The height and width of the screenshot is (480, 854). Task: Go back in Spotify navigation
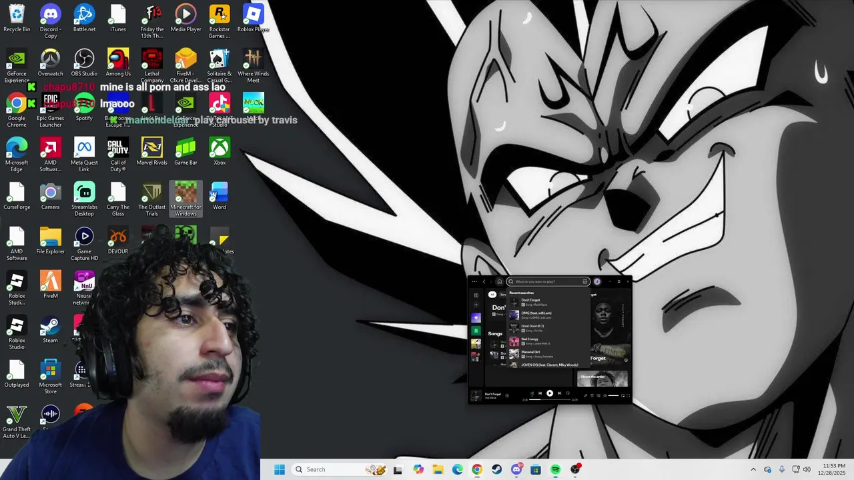[x=484, y=281]
